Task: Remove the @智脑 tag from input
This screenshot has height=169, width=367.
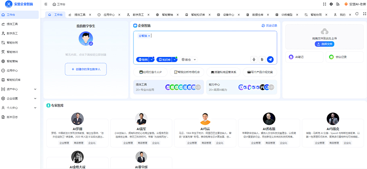Action: [149, 36]
